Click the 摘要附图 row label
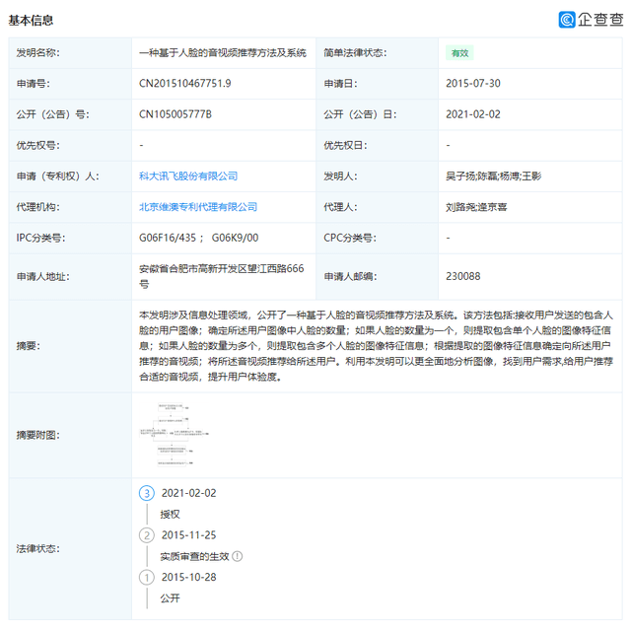 37,436
